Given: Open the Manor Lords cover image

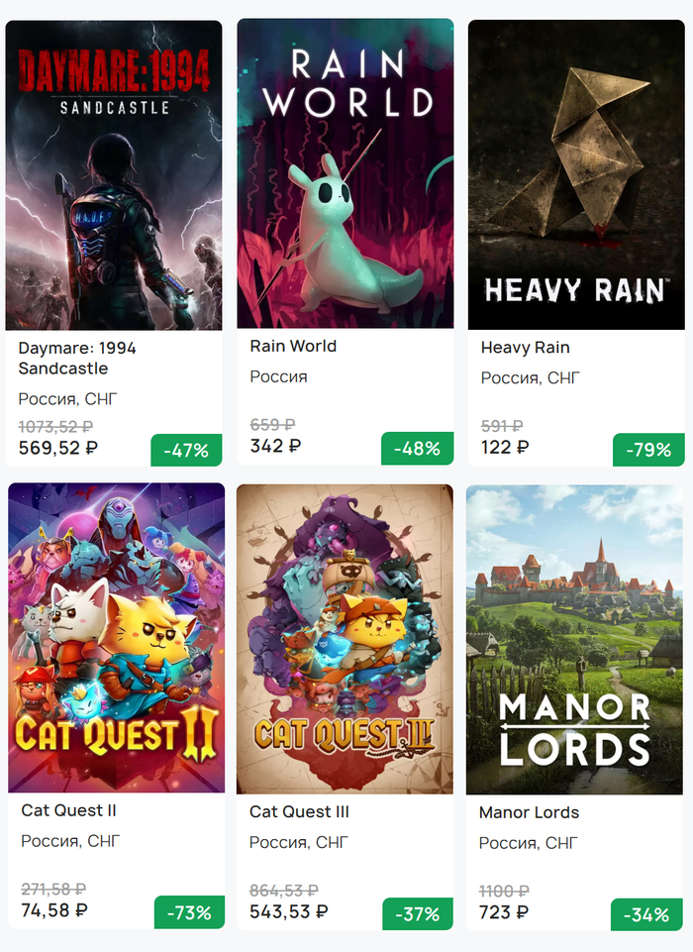Looking at the screenshot, I should [x=574, y=639].
